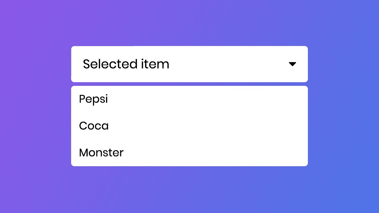Image resolution: width=379 pixels, height=213 pixels.
Task: Close the drink list via the down arrow
Action: 292,64
